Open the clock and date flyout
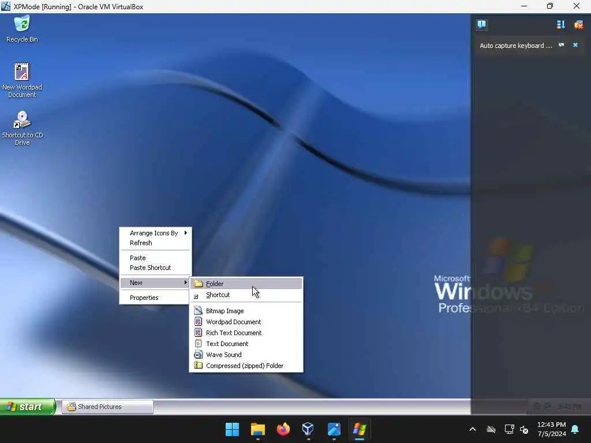This screenshot has height=443, width=591. pos(551,429)
